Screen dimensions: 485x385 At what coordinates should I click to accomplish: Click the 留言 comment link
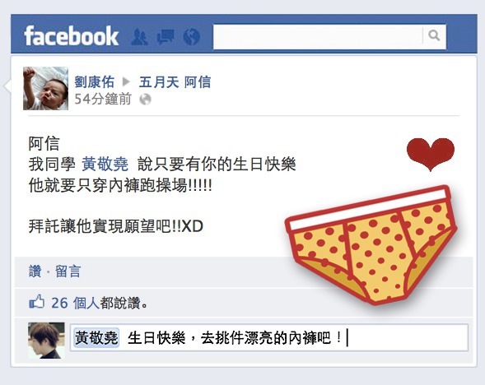68,271
